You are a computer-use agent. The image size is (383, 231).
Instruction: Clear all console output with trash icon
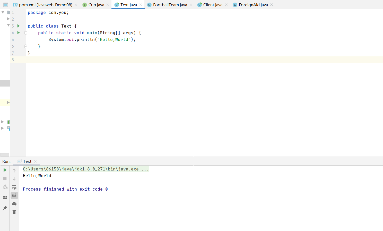[14, 212]
